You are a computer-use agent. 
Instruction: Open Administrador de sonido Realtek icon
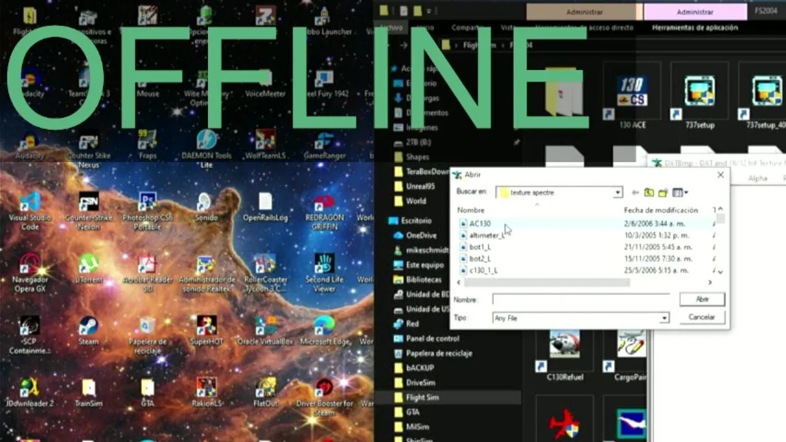(206, 273)
